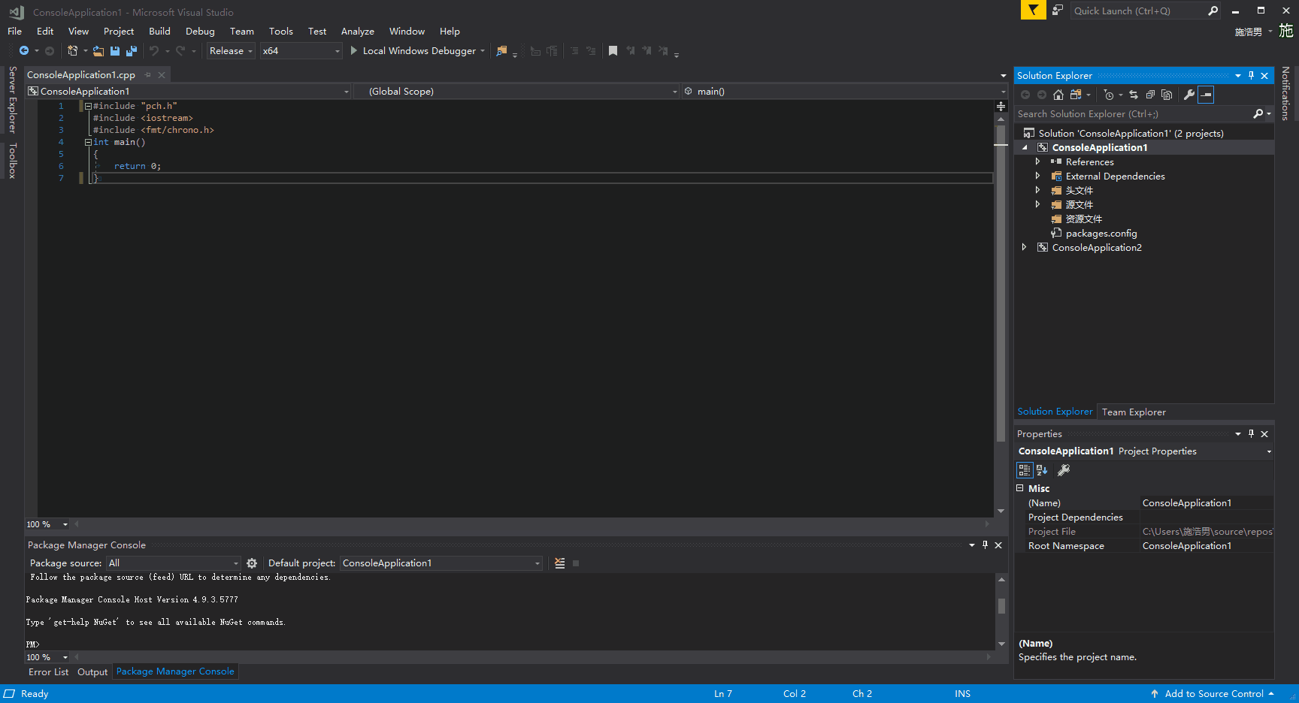Viewport: 1299px width, 703px height.
Task: Click the package source settings gear icon
Action: pos(252,563)
